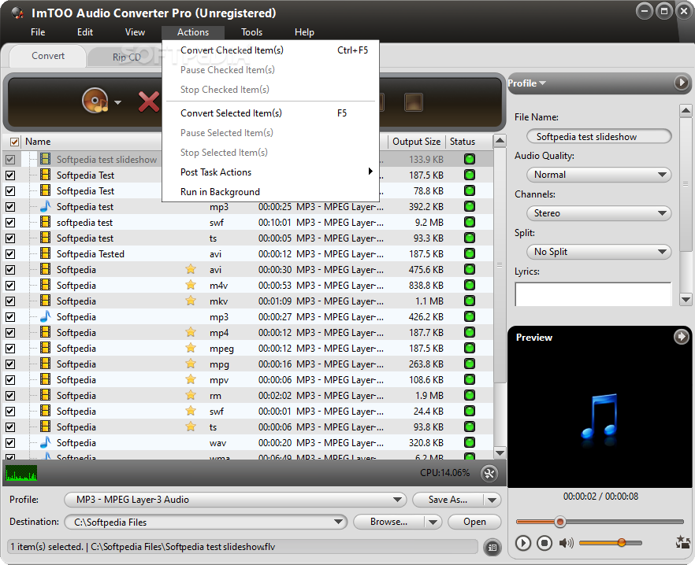This screenshot has width=695, height=565.
Task: Click the Profile panel arrow icon
Action: point(682,83)
